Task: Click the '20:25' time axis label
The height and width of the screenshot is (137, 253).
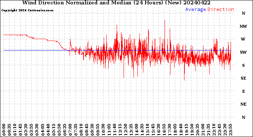Action: click(197, 130)
